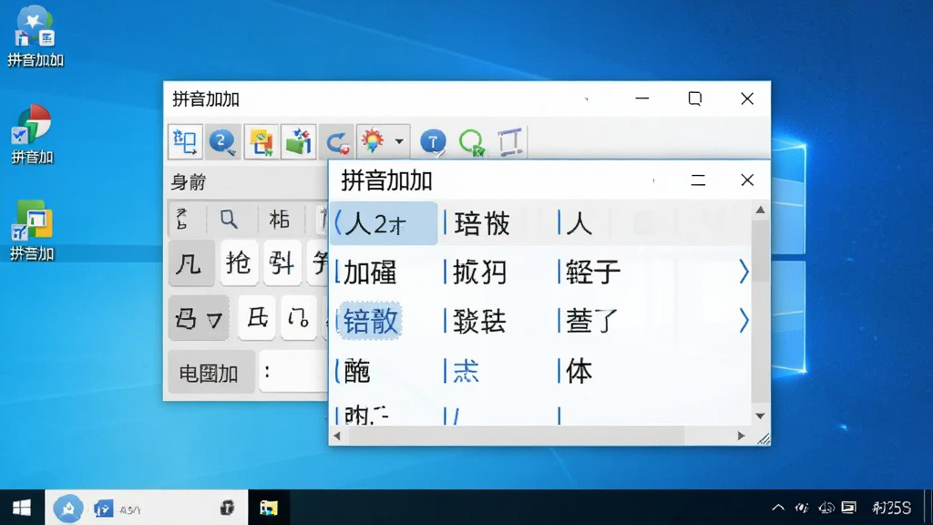933x525 pixels.
Task: Open the 拼音加加 desktop icon with star
Action: pos(36,36)
